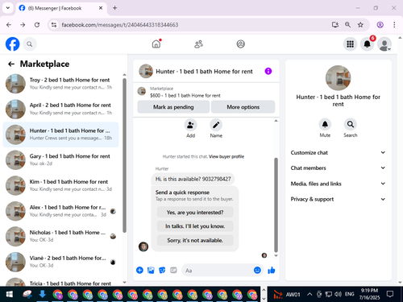403x302 pixels.
Task: Click Hunter's large profile thumbnail in right panel
Action: click(338, 78)
